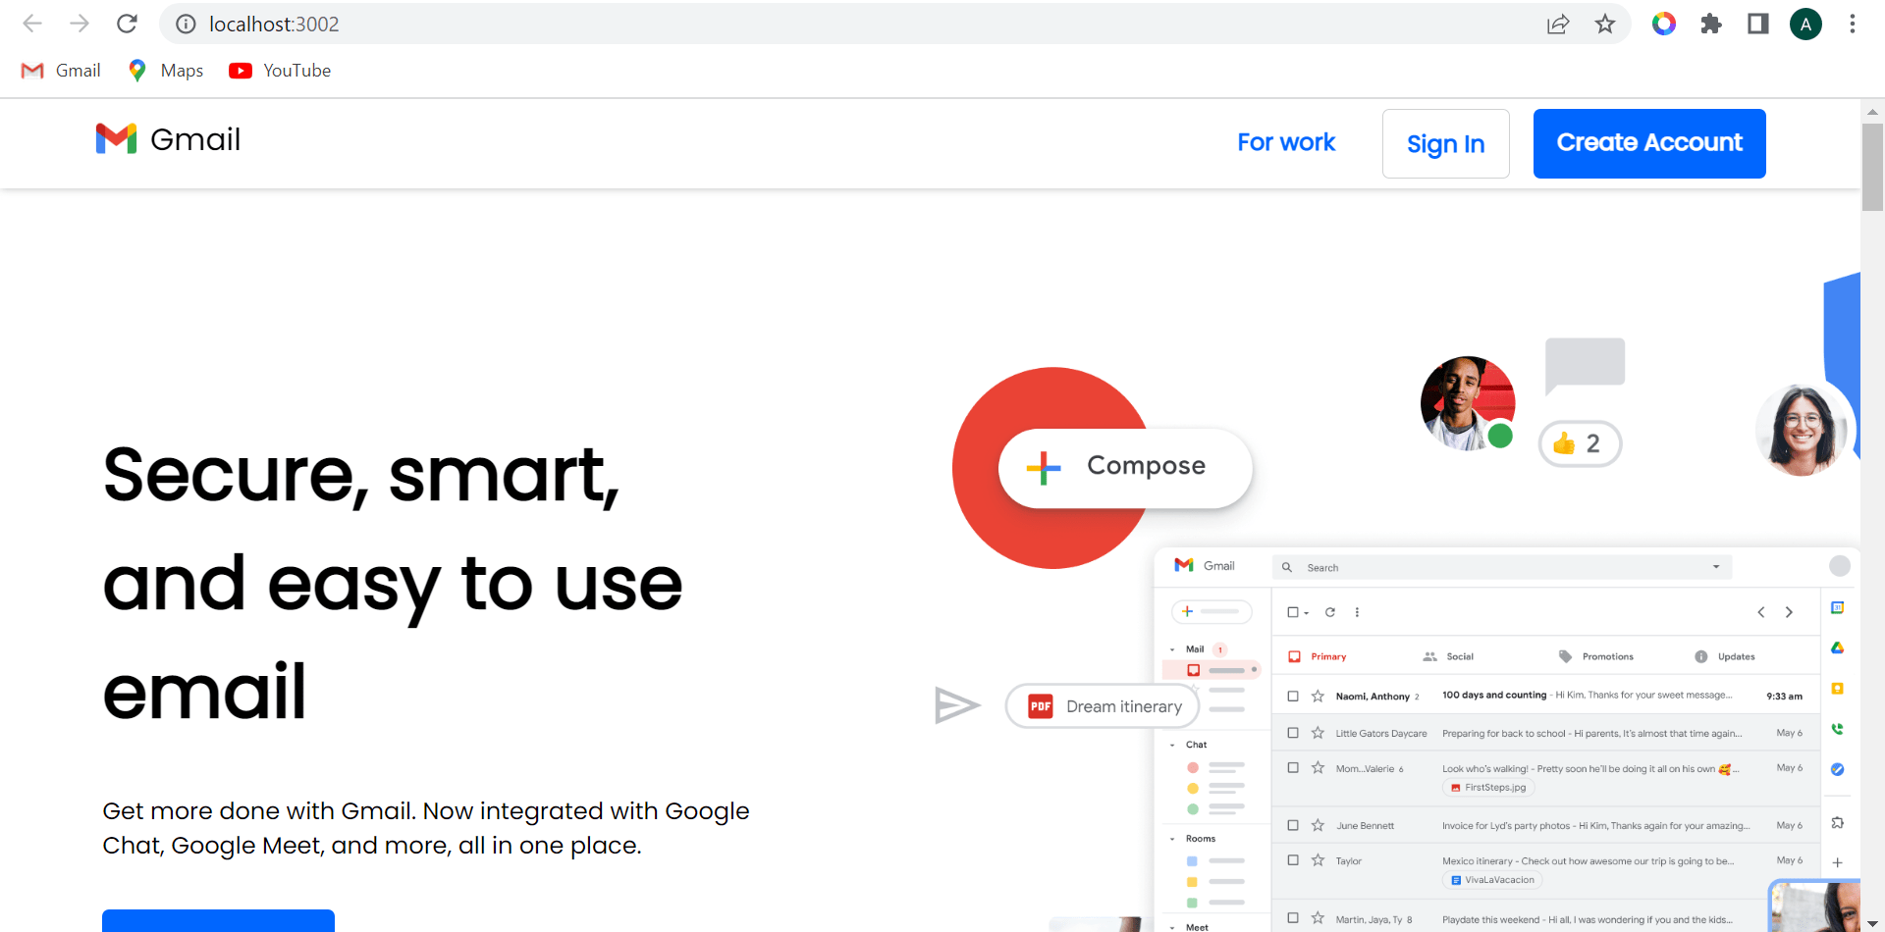Viewport: 1885px width, 932px height.
Task: View site information icon beside localhost:3002
Action: click(186, 25)
